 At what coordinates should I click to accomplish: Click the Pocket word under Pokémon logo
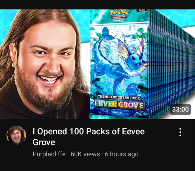pyautogui.click(x=119, y=21)
